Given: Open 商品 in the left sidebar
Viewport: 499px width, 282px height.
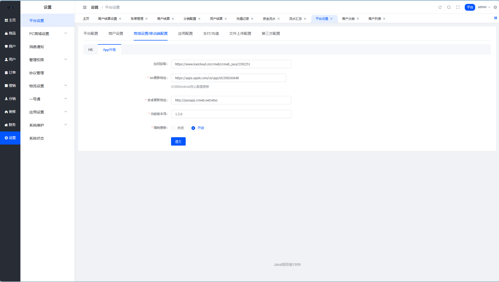Looking at the screenshot, I should click(x=10, y=33).
